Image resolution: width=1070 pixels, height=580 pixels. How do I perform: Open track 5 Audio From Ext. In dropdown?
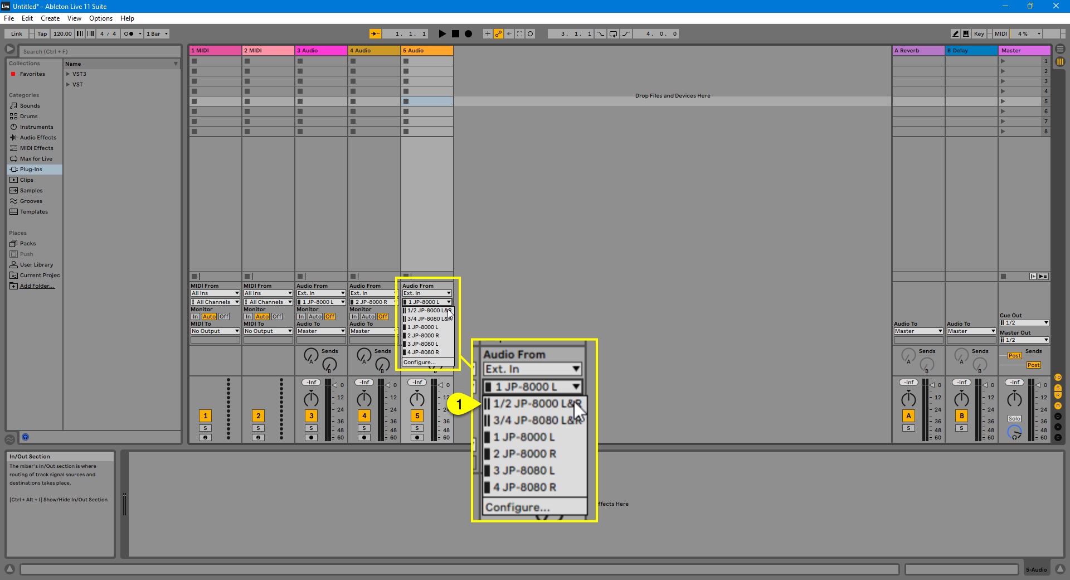(x=427, y=293)
